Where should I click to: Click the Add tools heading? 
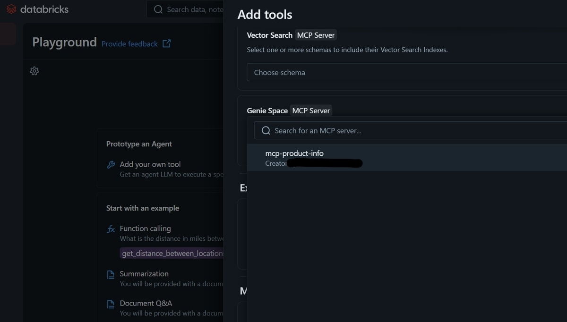[x=265, y=15]
